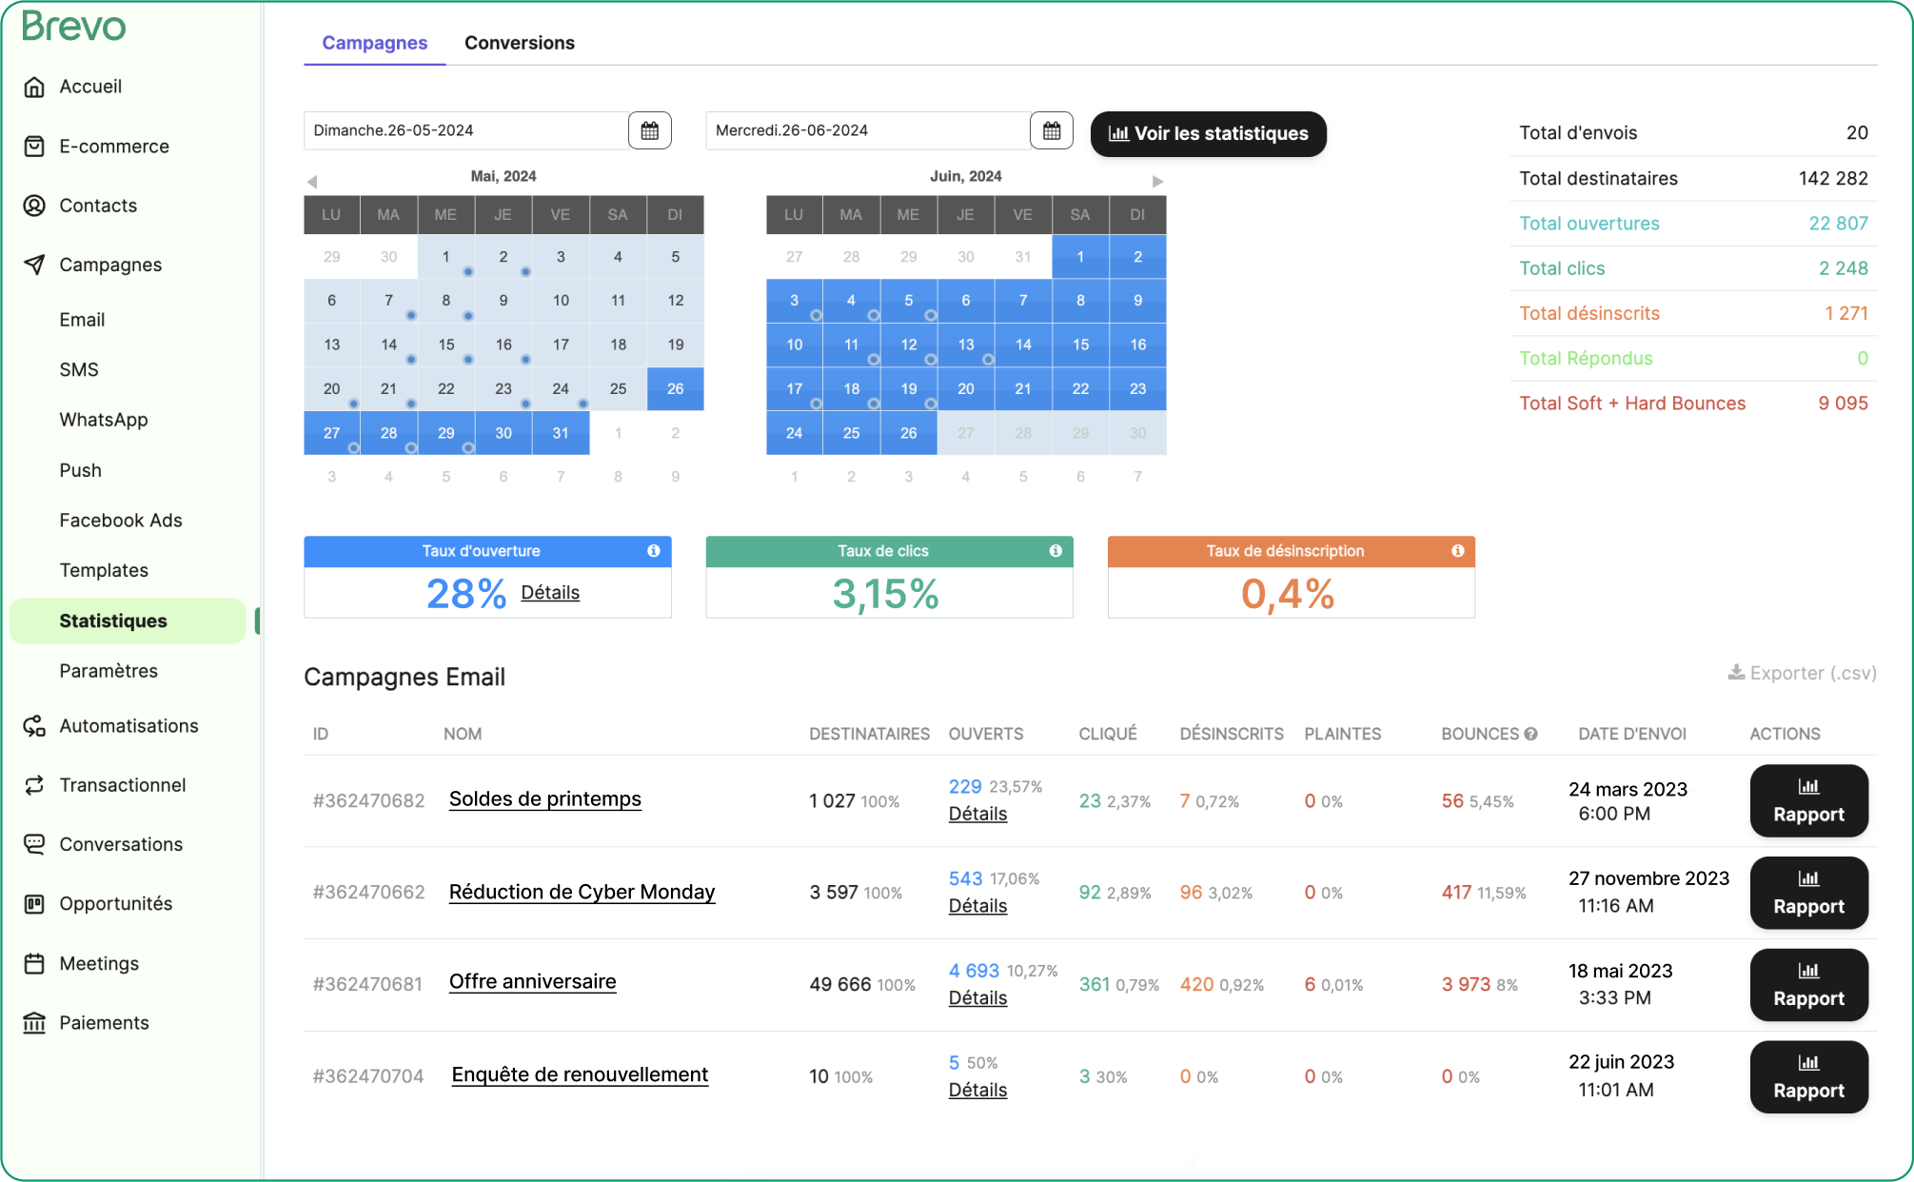This screenshot has width=1914, height=1182.
Task: Click the Accueil home icon
Action: tap(34, 87)
